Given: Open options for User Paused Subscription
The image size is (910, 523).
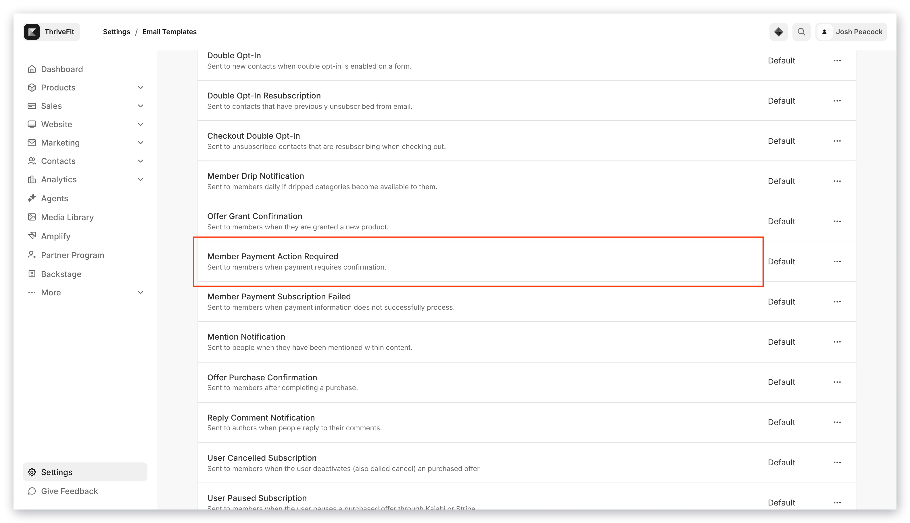Looking at the screenshot, I should [x=837, y=503].
